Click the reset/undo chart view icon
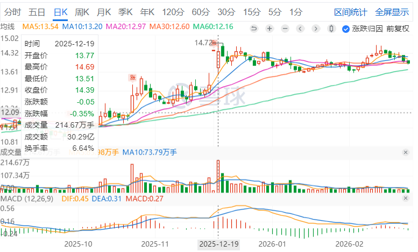Image resolution: width=418 pixels, height=252 pixels. point(254,29)
